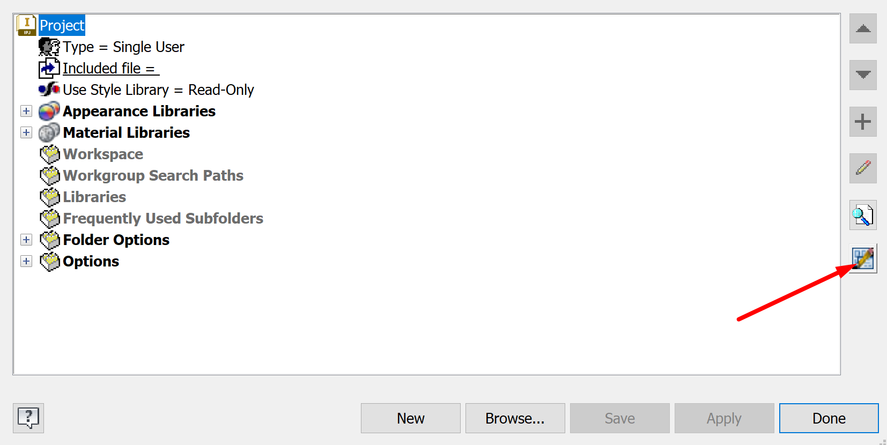Select the Workgroup Search Paths entry
This screenshot has width=887, height=445.
pyautogui.click(x=153, y=175)
